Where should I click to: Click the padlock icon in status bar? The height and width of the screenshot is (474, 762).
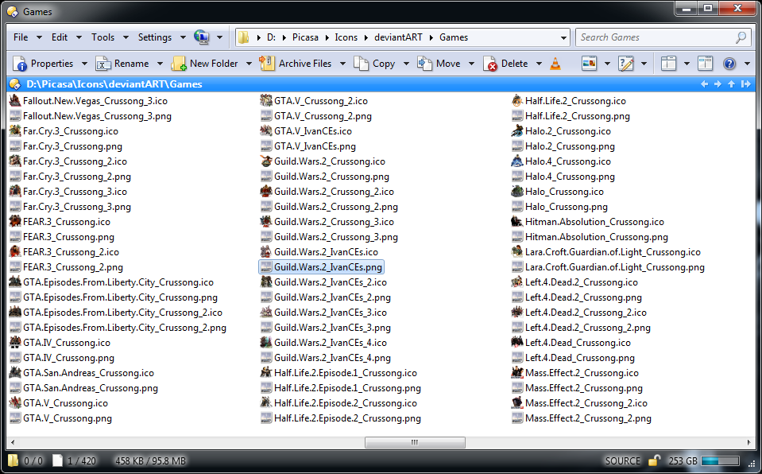654,460
